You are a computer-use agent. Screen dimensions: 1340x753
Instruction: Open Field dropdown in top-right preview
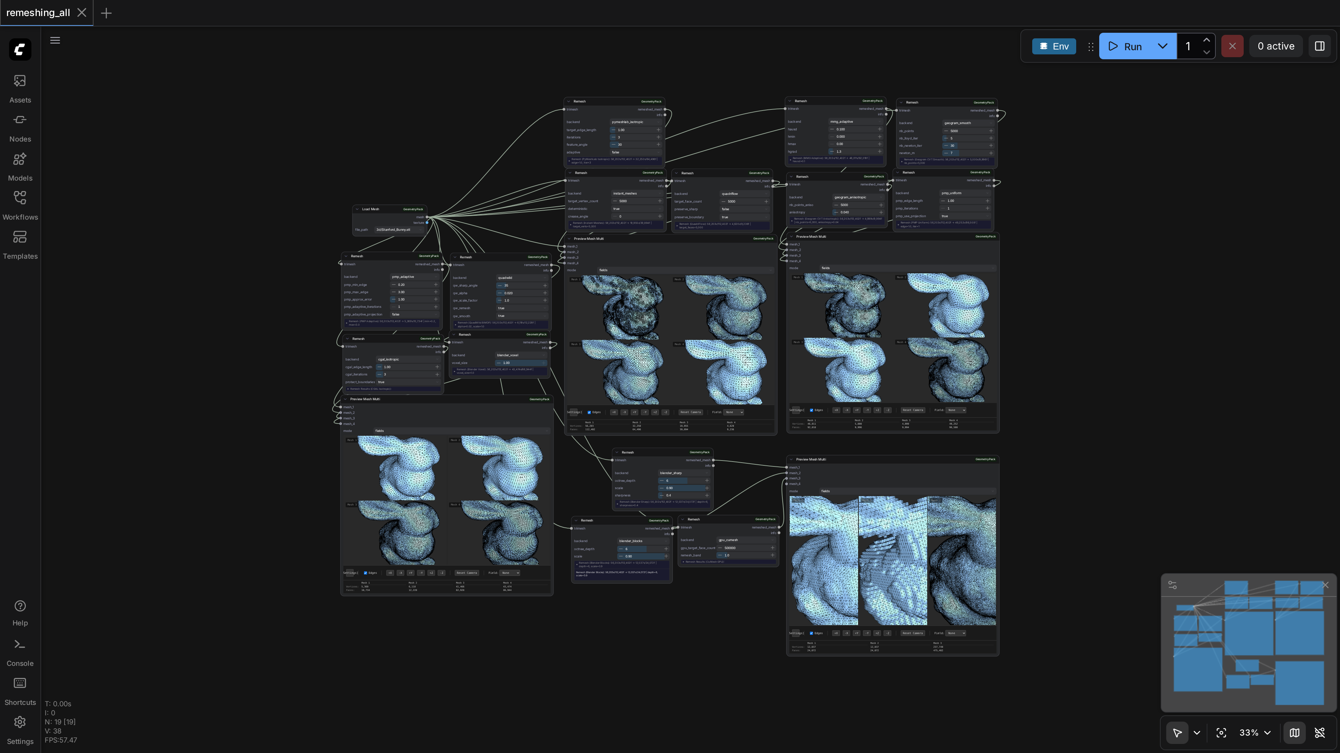956,410
